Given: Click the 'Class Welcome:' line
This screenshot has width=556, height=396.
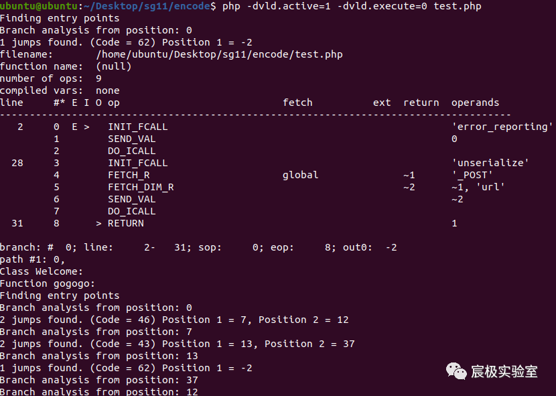Looking at the screenshot, I should (x=41, y=271).
